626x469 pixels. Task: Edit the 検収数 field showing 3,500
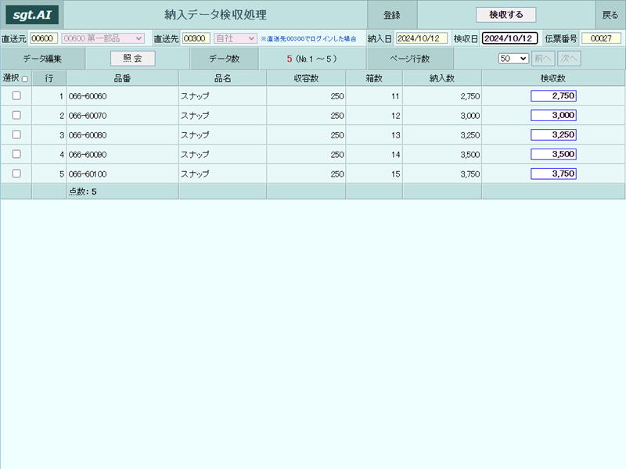click(x=553, y=154)
